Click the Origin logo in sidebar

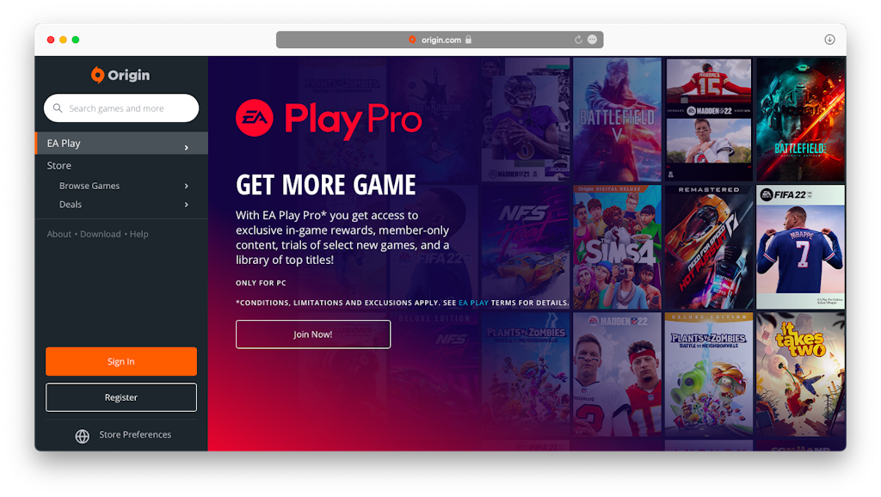pos(120,75)
